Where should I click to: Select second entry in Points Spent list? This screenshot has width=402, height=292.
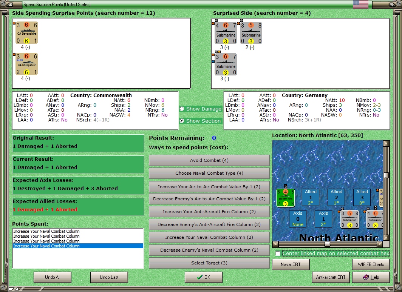[78, 236]
